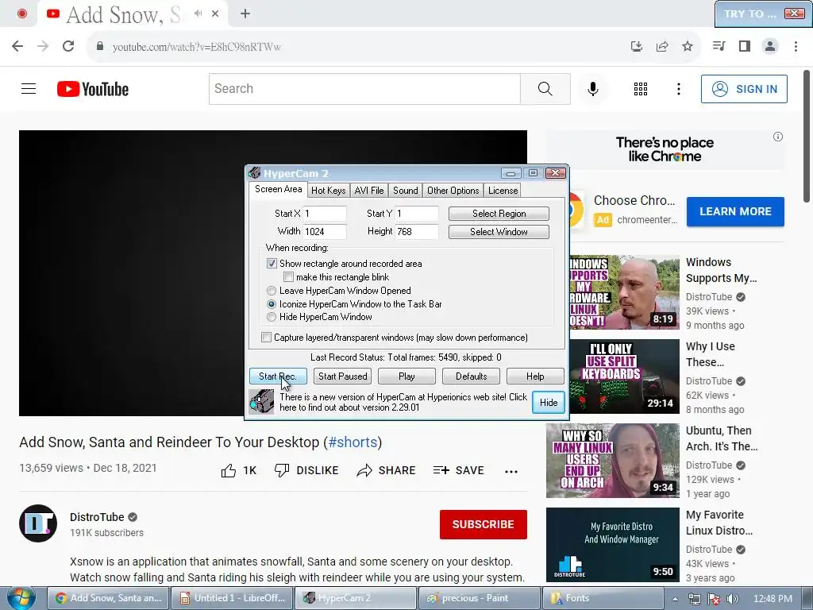The width and height of the screenshot is (813, 610).
Task: Open the Chrome profile avatar
Action: coord(770,46)
